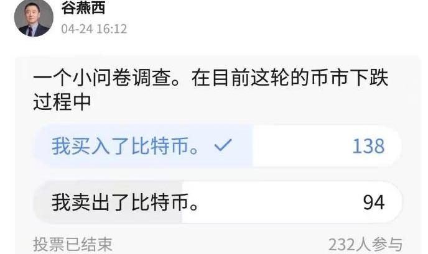Viewport: 428px width, 254px height.
Task: Open 谷燕西's profile avatar photo
Action: click(x=34, y=18)
